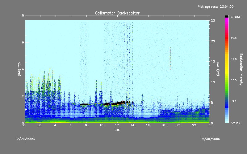This screenshot has height=154, width=247.
Task: Click the end date 12/30/2006
Action: point(210,139)
